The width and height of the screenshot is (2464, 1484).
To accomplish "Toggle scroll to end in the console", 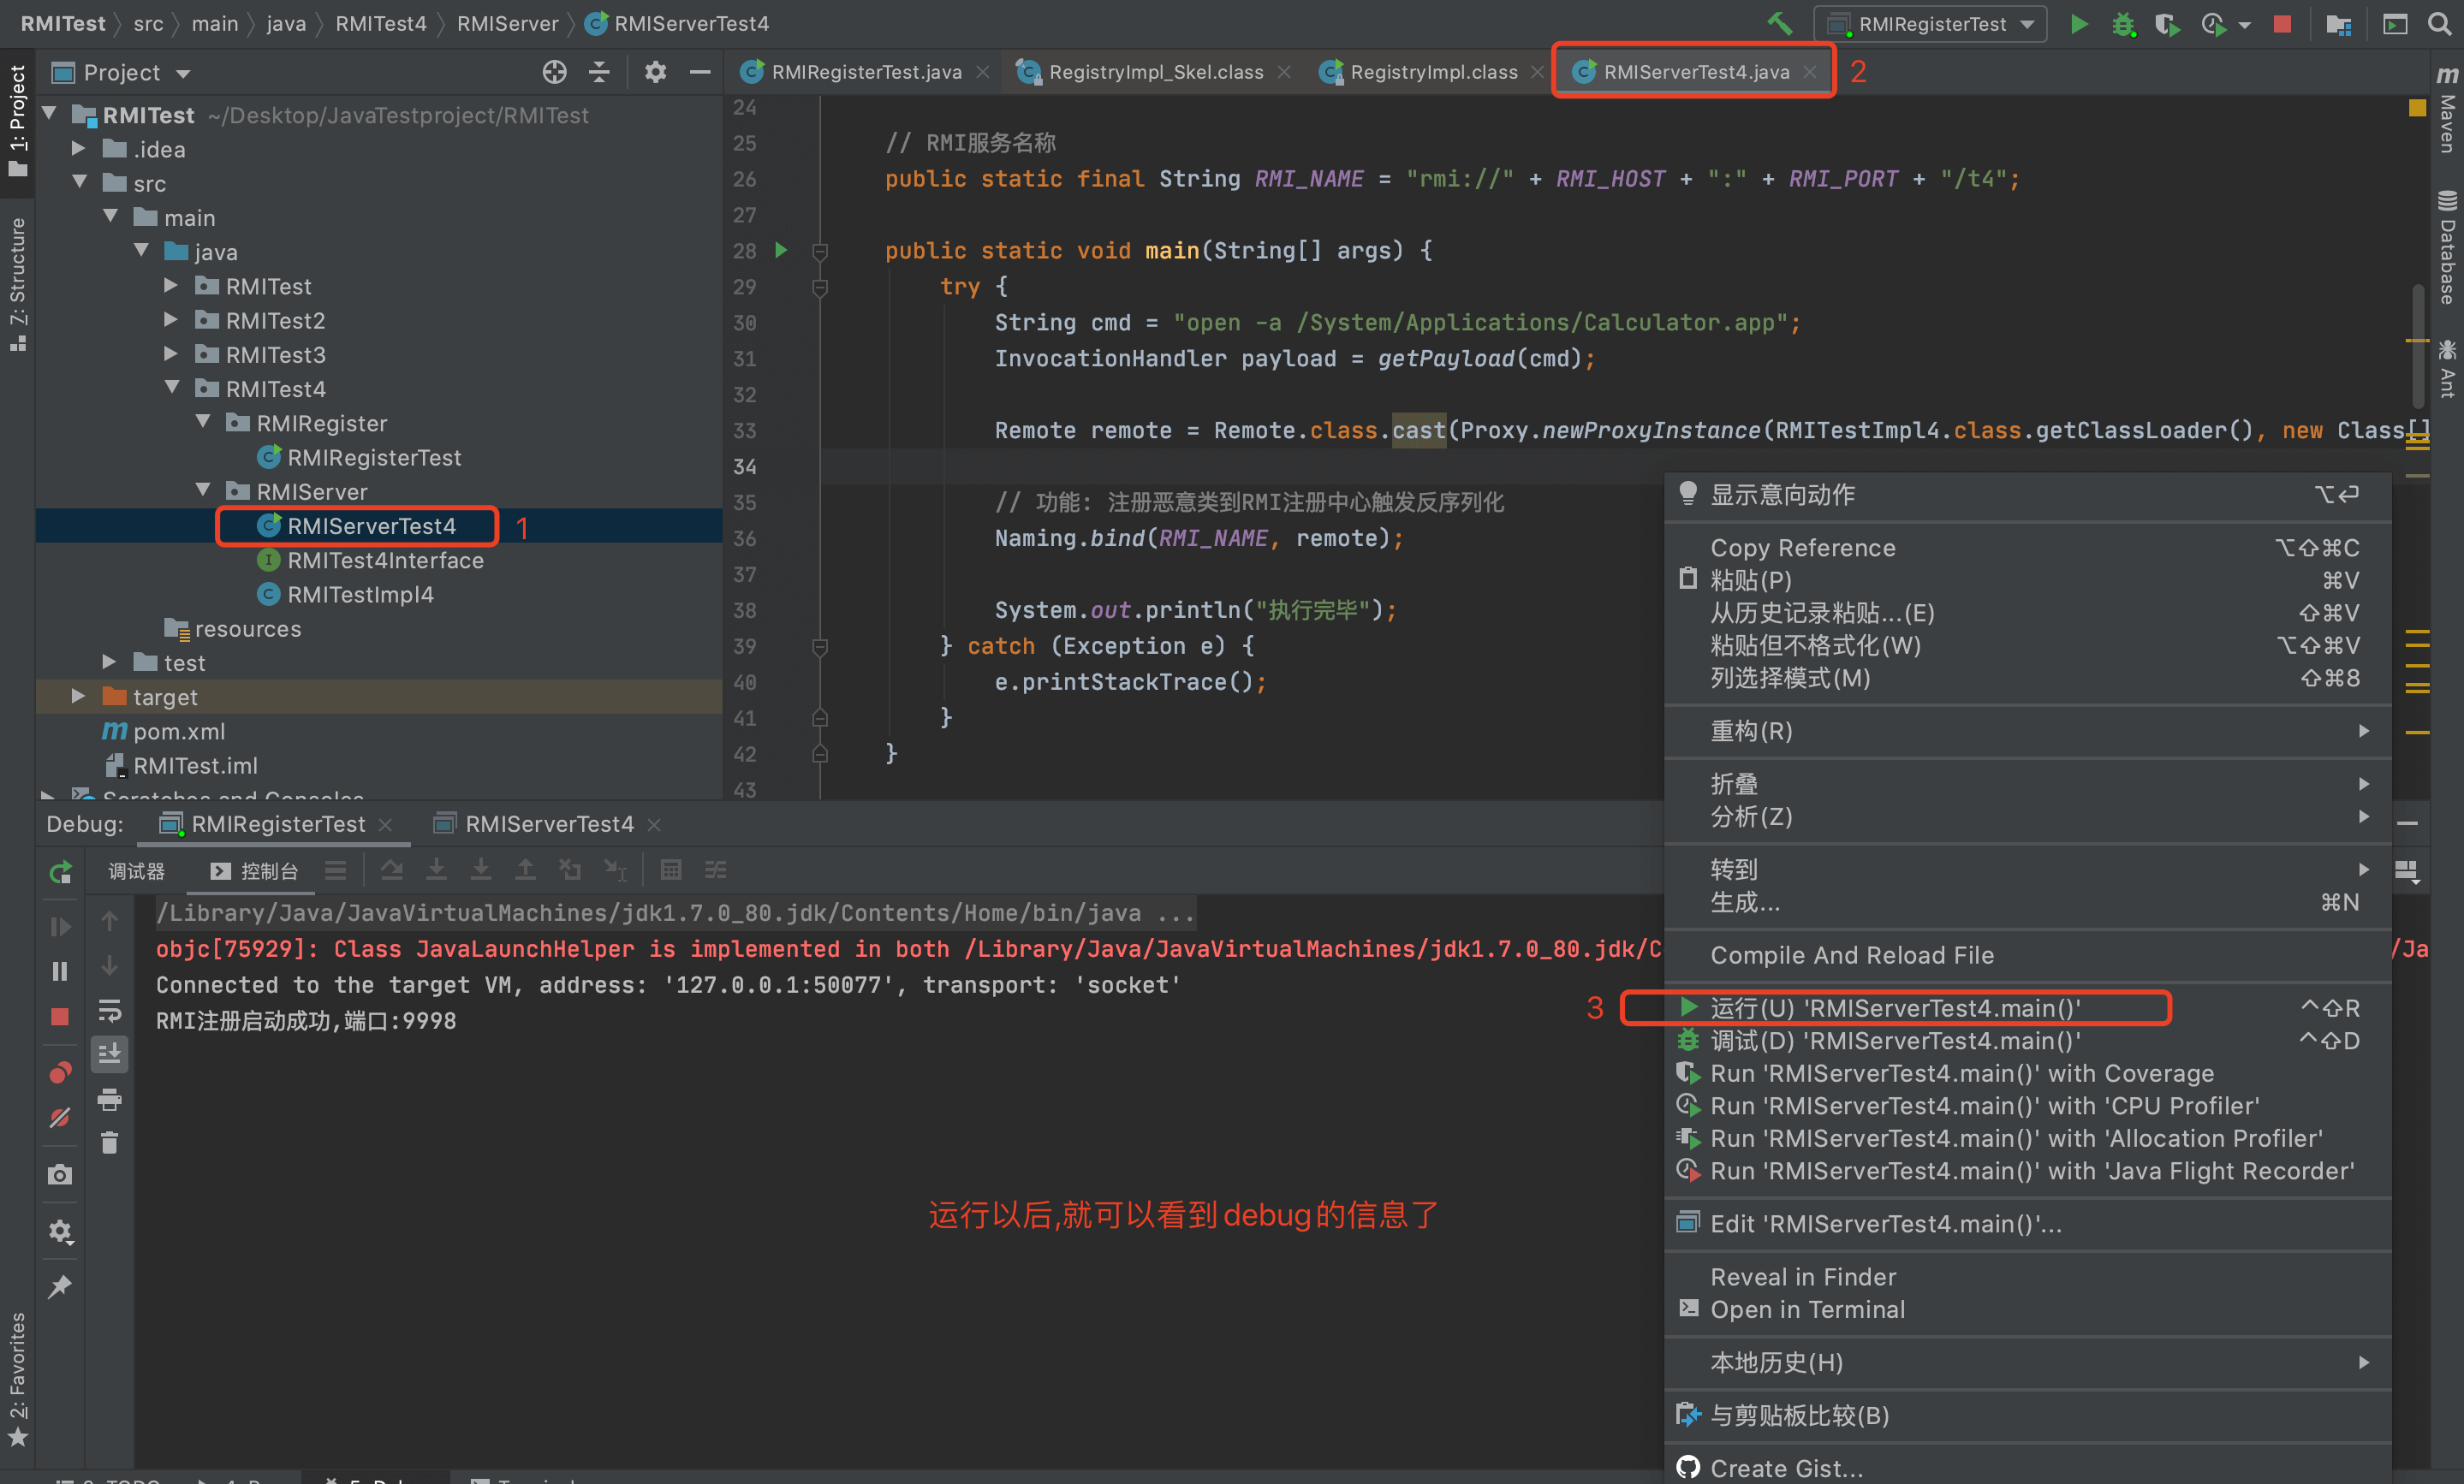I will click(x=110, y=1054).
